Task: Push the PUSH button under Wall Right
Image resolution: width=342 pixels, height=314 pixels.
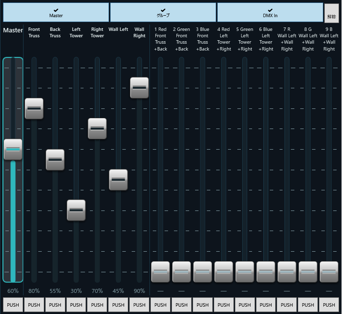Action: 140,305
